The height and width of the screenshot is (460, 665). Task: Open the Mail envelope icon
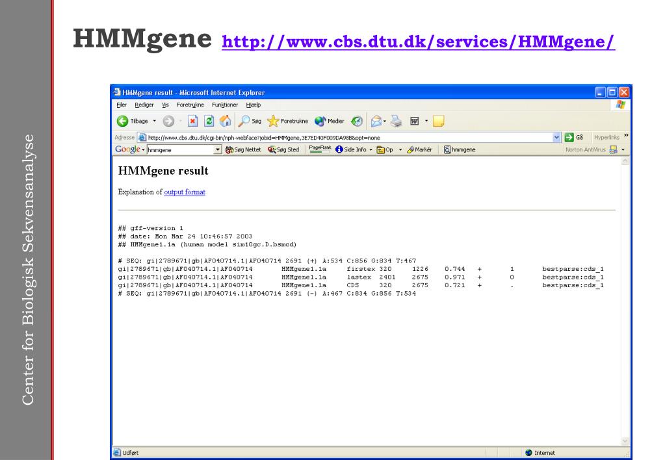(x=376, y=121)
